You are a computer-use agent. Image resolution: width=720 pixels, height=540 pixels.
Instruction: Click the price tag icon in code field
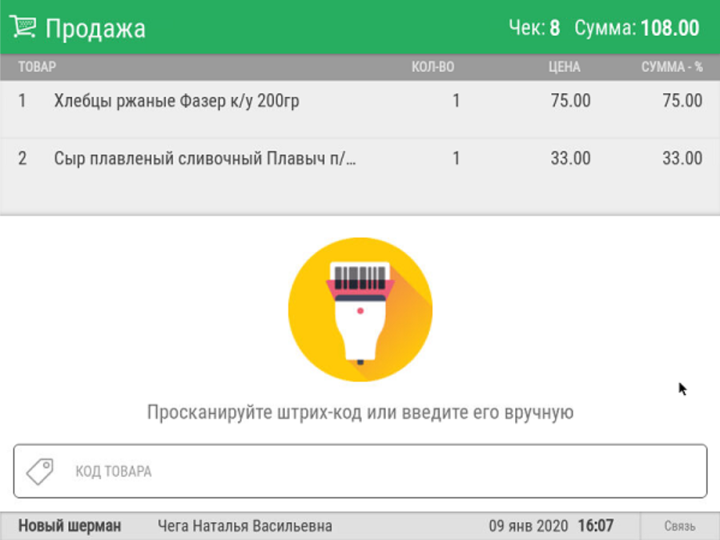pyautogui.click(x=40, y=471)
